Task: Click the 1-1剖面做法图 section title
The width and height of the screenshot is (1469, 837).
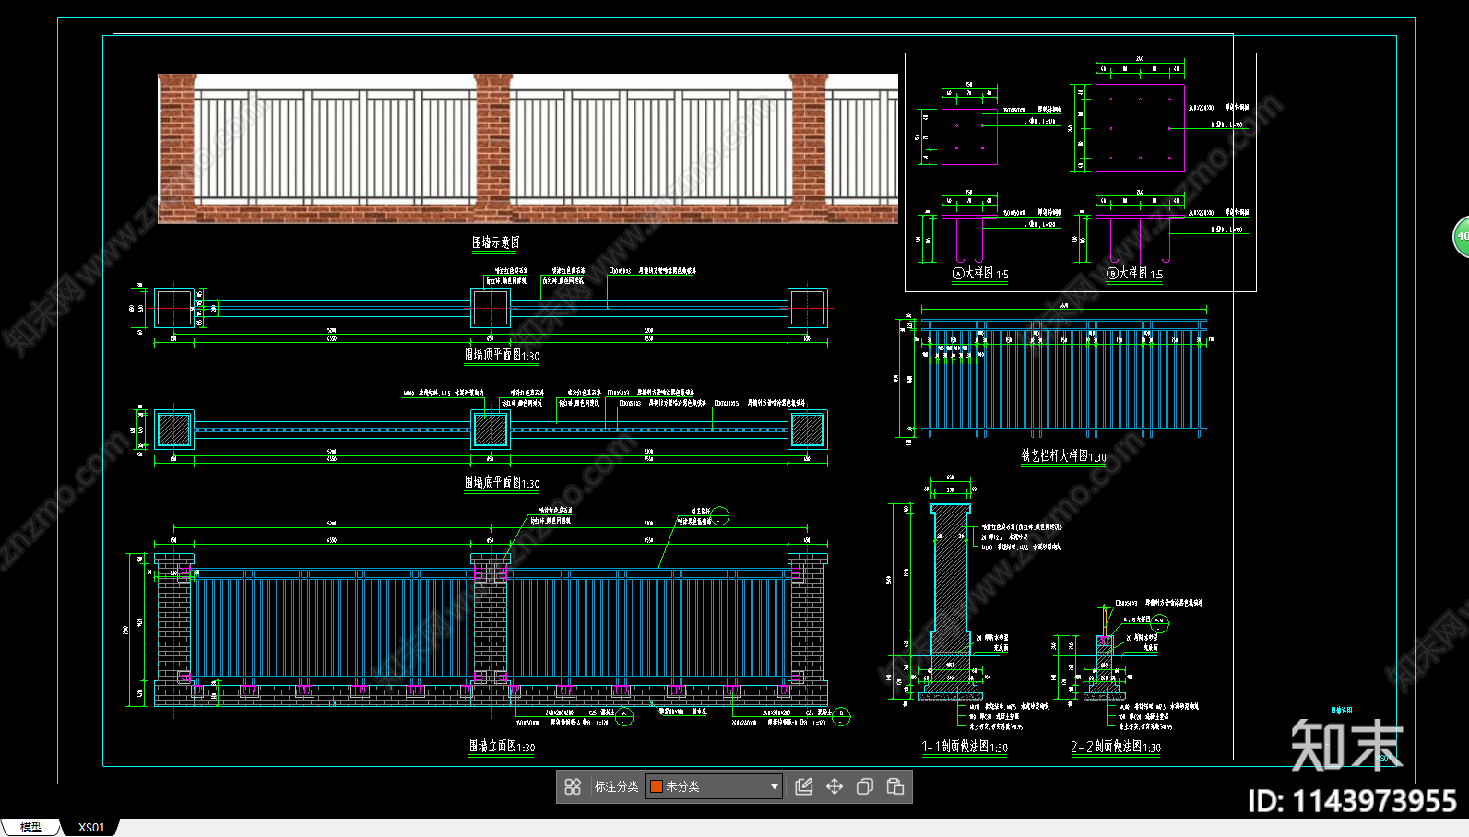Action: coord(965,747)
